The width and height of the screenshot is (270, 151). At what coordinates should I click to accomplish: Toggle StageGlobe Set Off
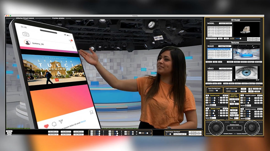(234, 110)
